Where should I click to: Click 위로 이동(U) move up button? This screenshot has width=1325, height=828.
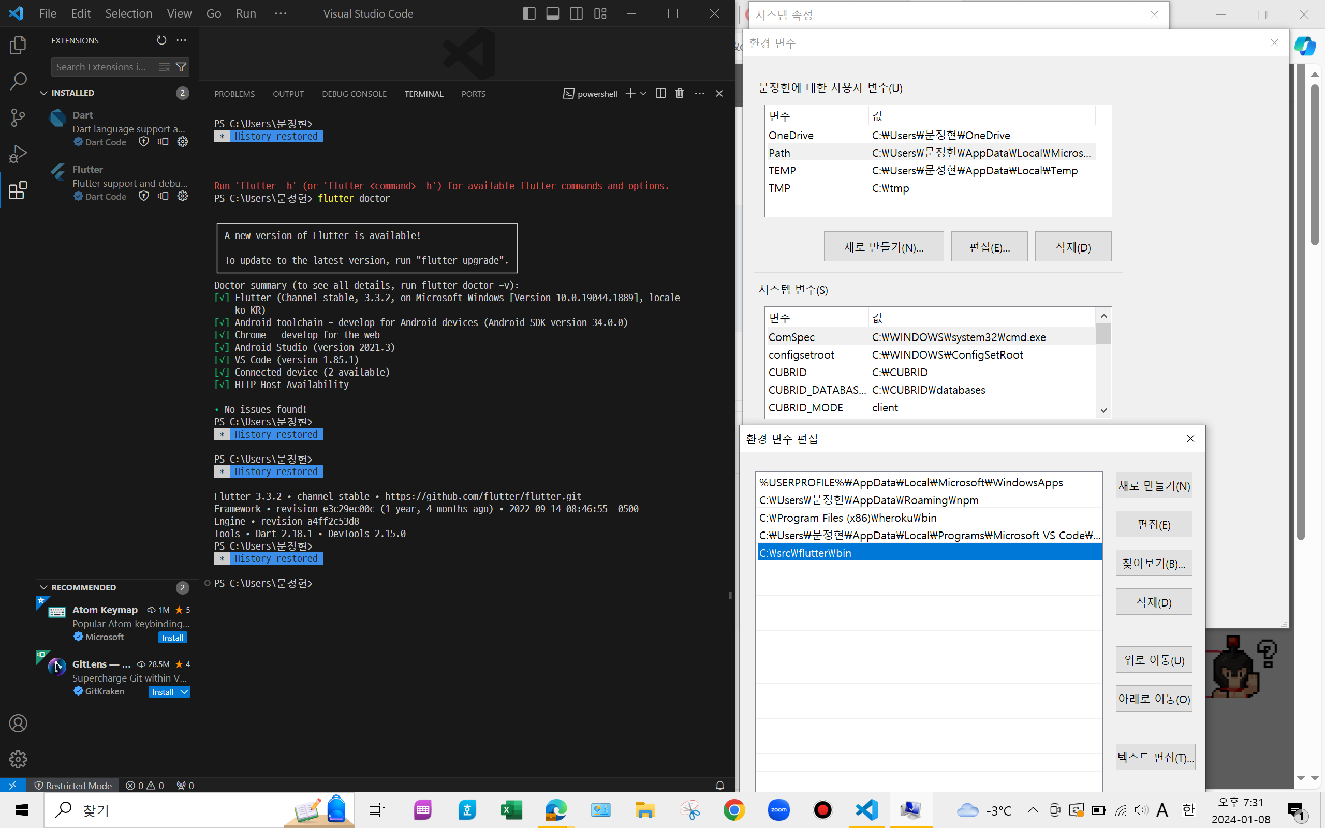pos(1154,660)
